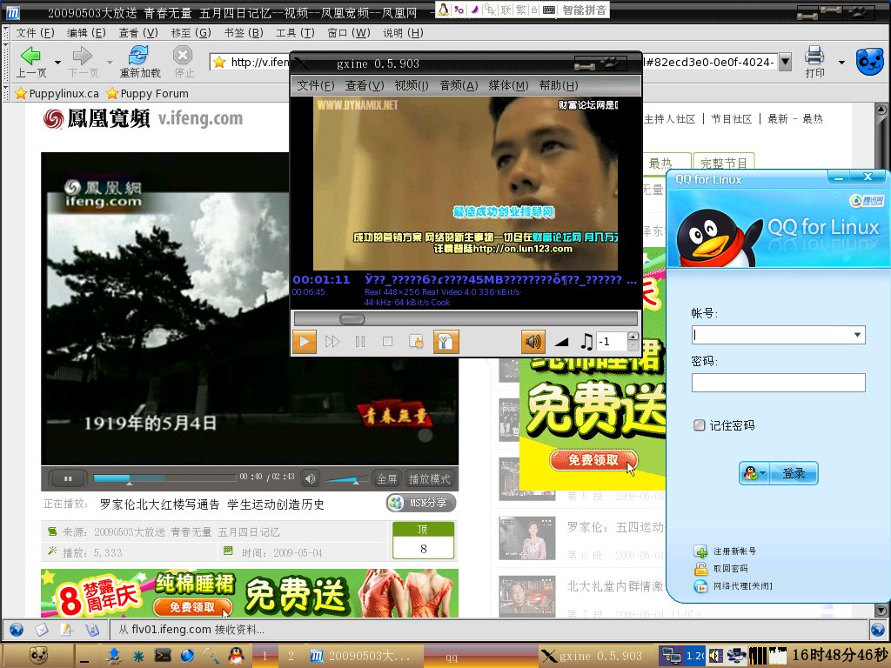Click ifeng video progress bar
The width and height of the screenshot is (891, 668).
coord(164,478)
